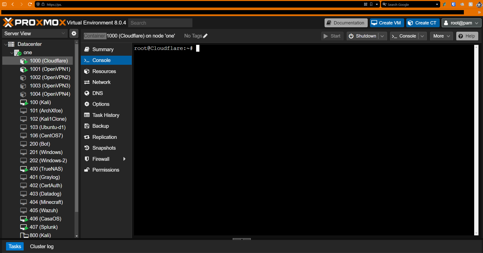Click the Replication retweet icon
Image resolution: width=483 pixels, height=253 pixels.
click(x=87, y=137)
